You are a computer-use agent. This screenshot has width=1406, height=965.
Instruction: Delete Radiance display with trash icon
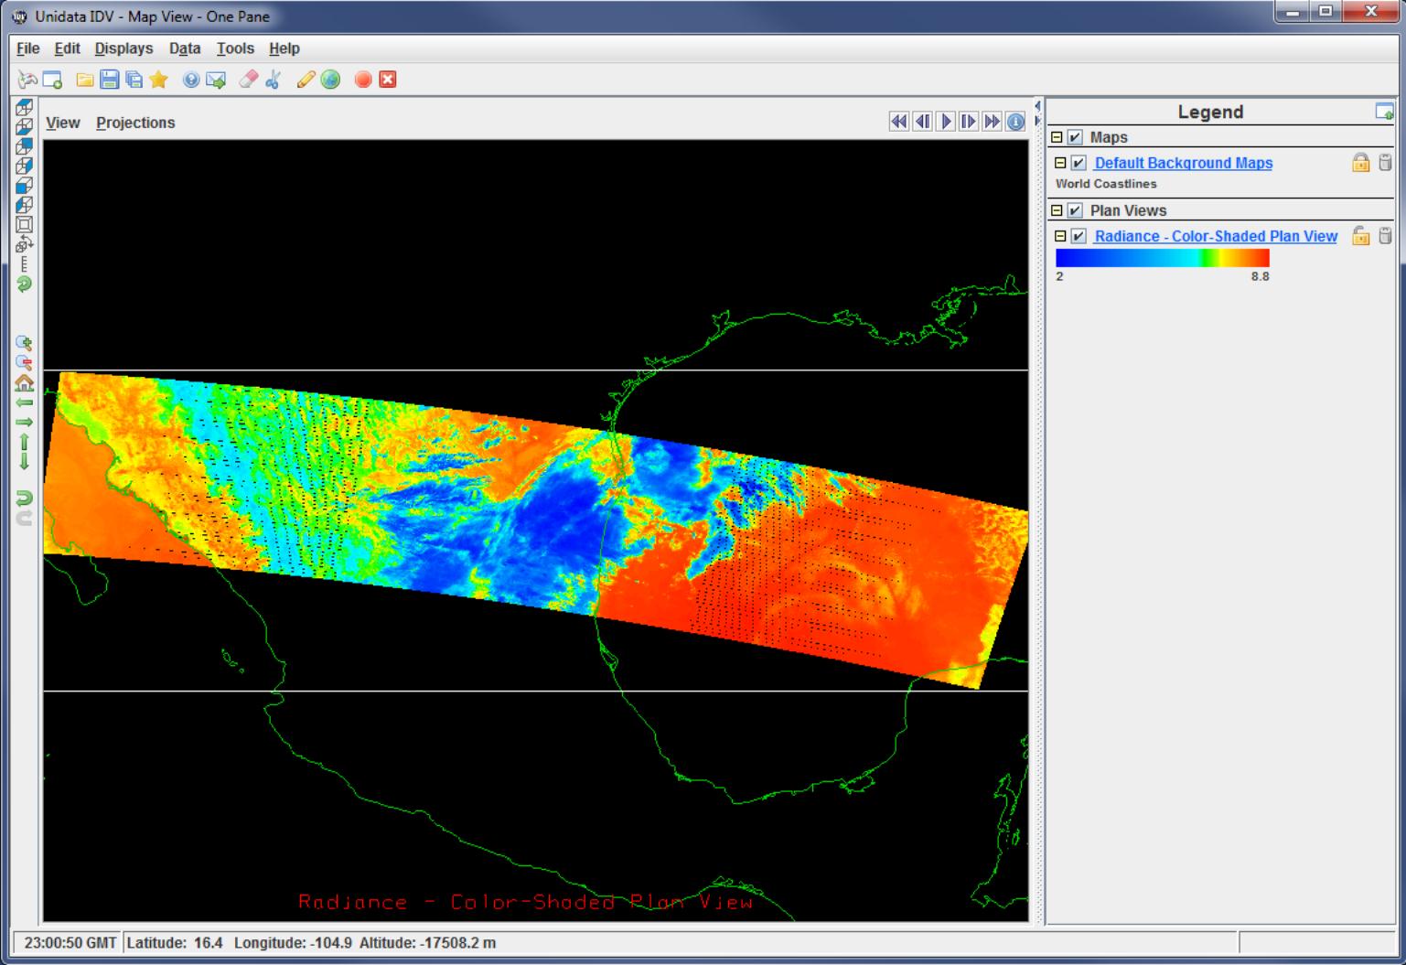coord(1385,236)
